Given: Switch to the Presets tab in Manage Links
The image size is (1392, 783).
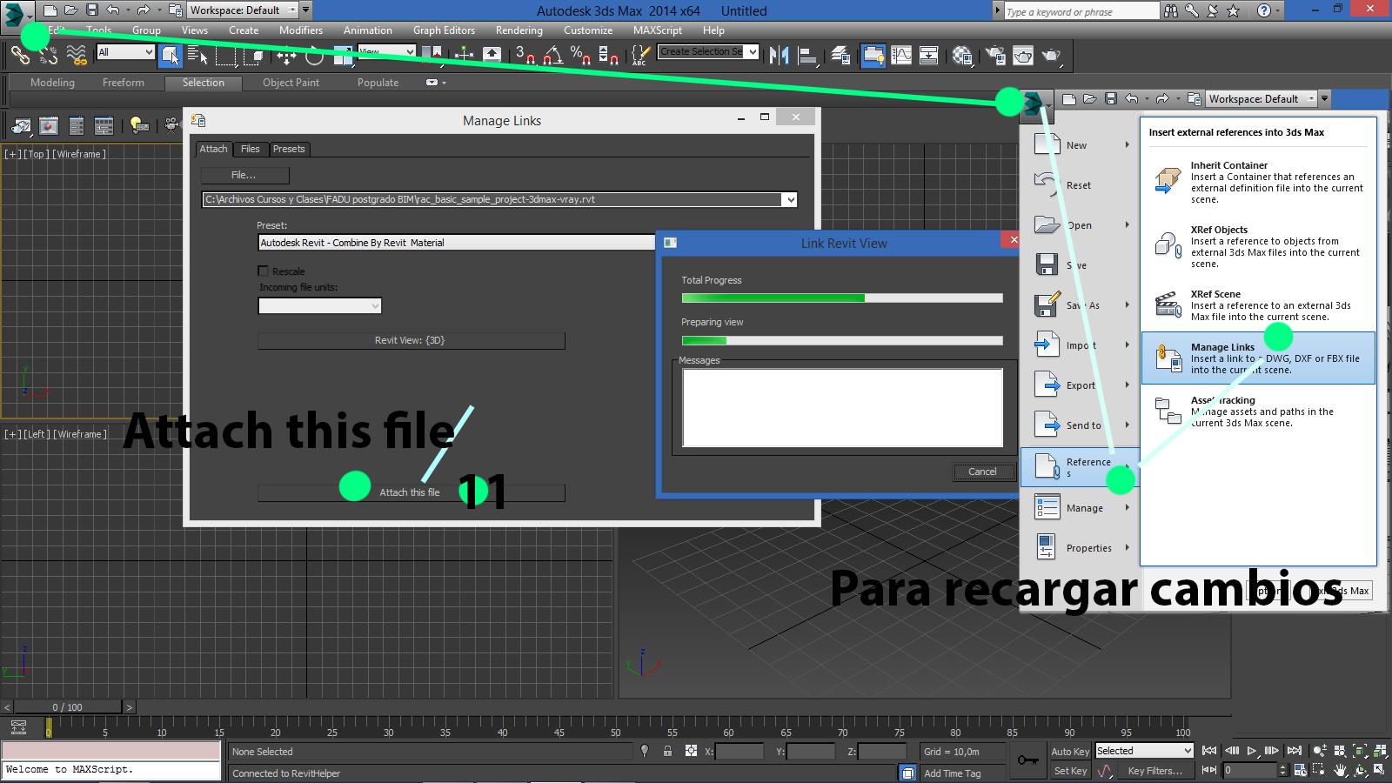Looking at the screenshot, I should (x=289, y=149).
